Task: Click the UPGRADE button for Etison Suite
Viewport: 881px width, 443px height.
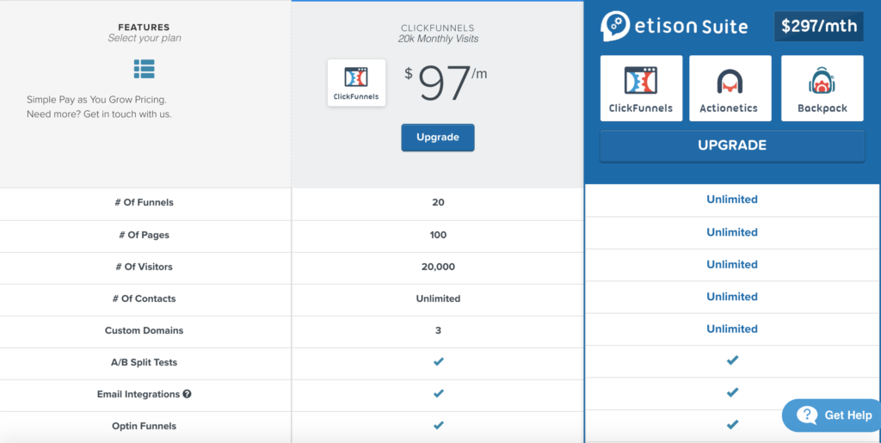Action: coord(732,146)
